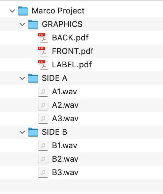
Task: Collapse the SIDE B folder chevron
Action: 22,132
